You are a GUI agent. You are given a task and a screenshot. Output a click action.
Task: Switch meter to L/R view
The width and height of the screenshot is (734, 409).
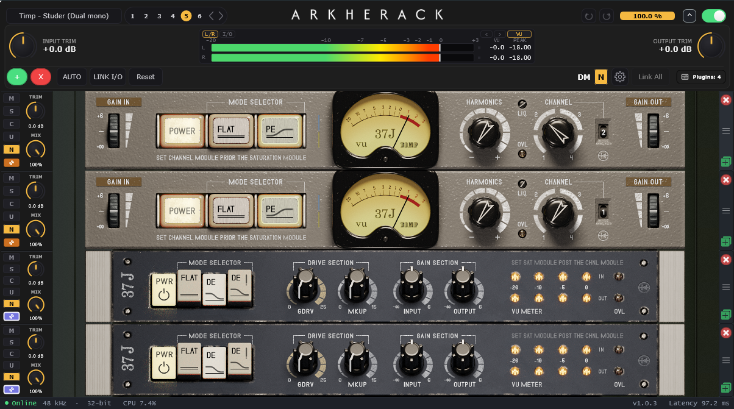click(x=210, y=34)
